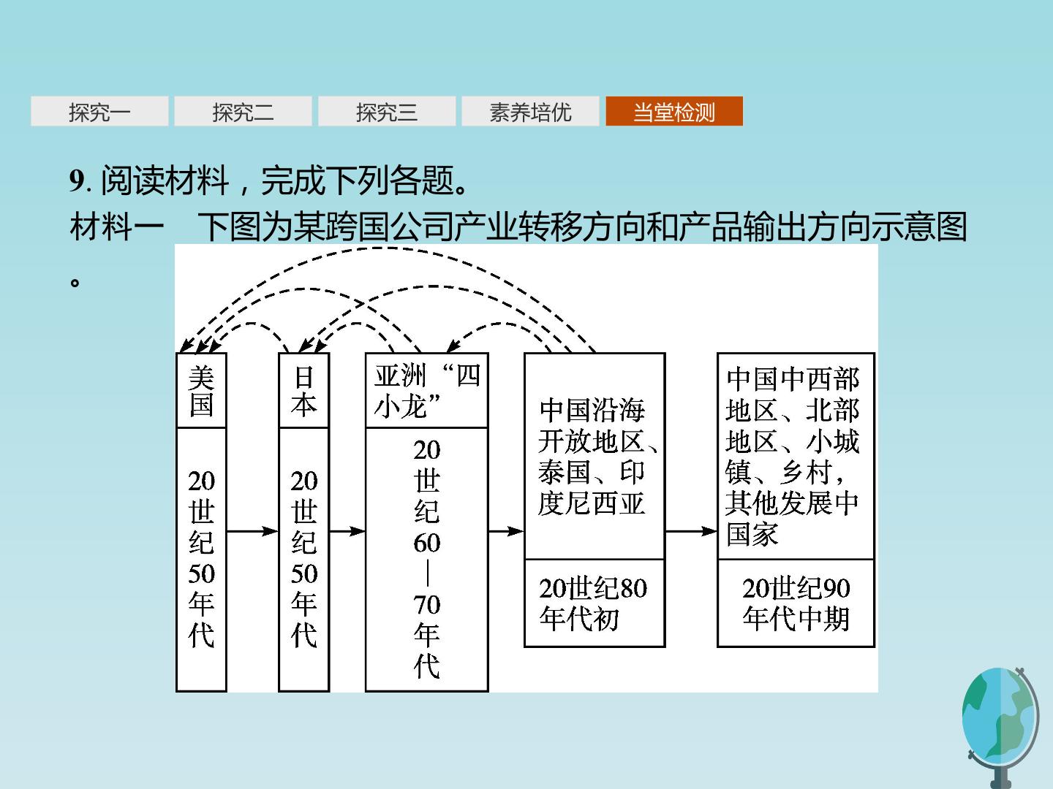Open the 素养培优 tab
Viewport: 1053px width, 789px height.
[530, 112]
